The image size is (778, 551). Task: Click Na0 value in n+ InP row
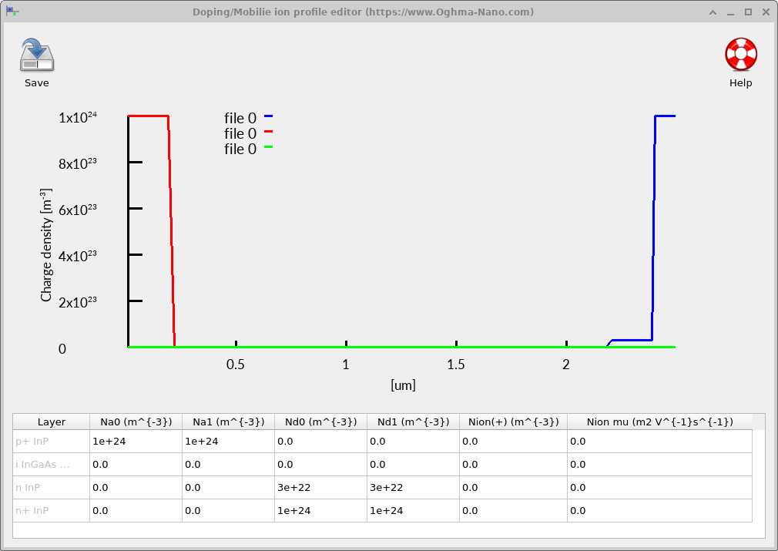tap(136, 511)
